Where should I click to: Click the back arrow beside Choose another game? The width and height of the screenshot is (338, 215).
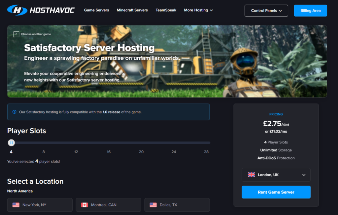point(16,34)
